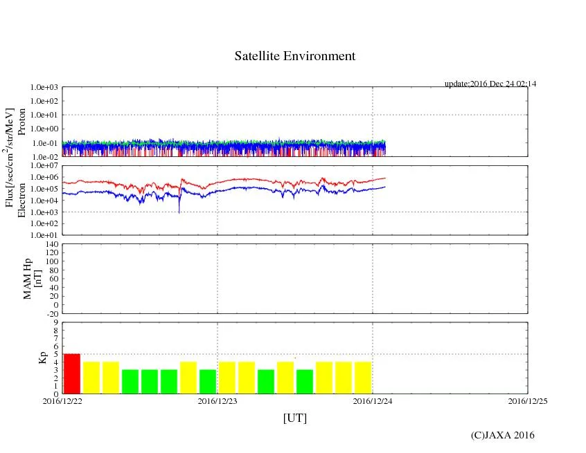The height and width of the screenshot is (453, 586).
Task: Select the "1.0e+07" electron tick label
Action: click(44, 165)
